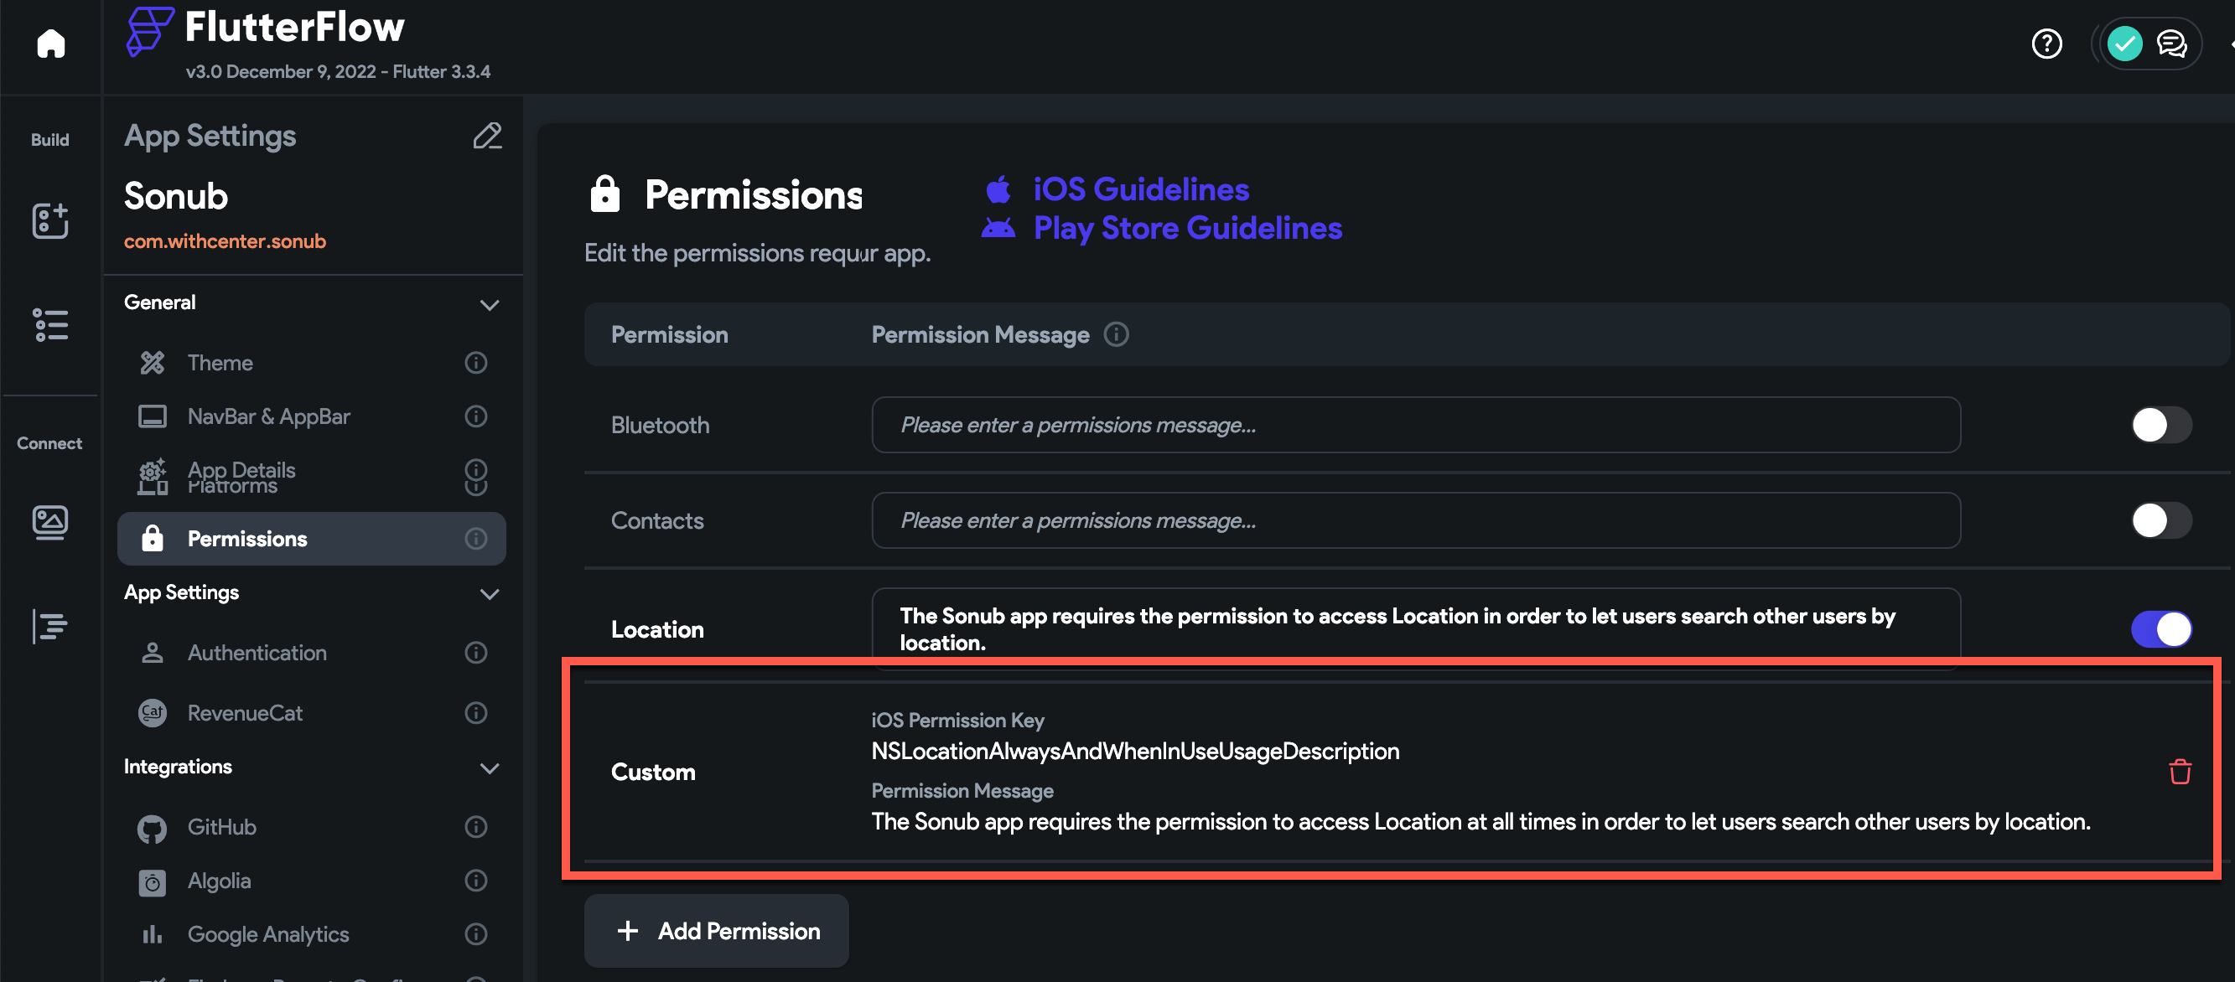The width and height of the screenshot is (2235, 982).
Task: Open the Authentication settings
Action: pyautogui.click(x=257, y=653)
